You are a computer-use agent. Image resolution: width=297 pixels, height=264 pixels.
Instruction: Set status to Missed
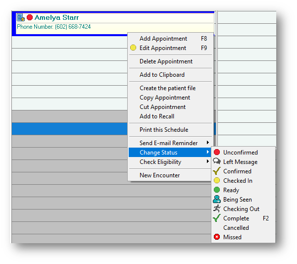pos(243,237)
